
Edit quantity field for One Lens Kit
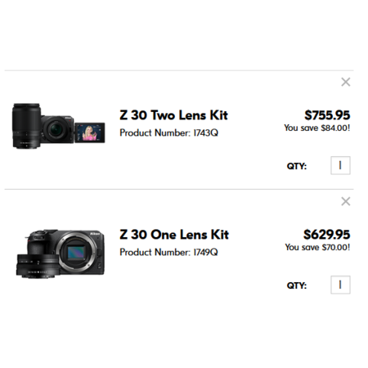[x=340, y=285]
